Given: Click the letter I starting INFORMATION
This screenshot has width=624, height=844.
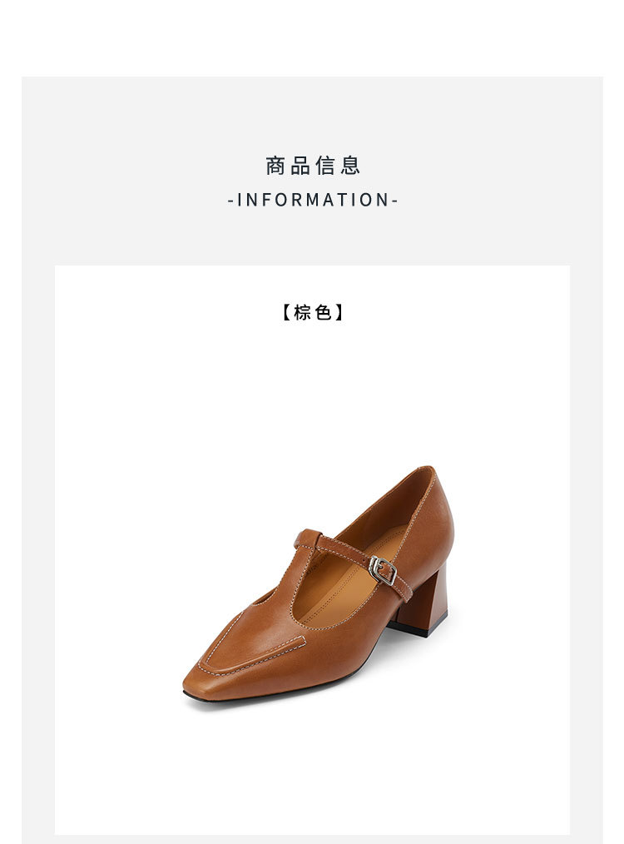Looking at the screenshot, I should [x=240, y=200].
